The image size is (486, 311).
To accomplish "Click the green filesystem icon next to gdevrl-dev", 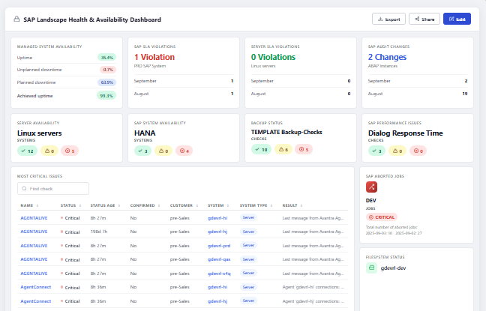I will click(371, 268).
